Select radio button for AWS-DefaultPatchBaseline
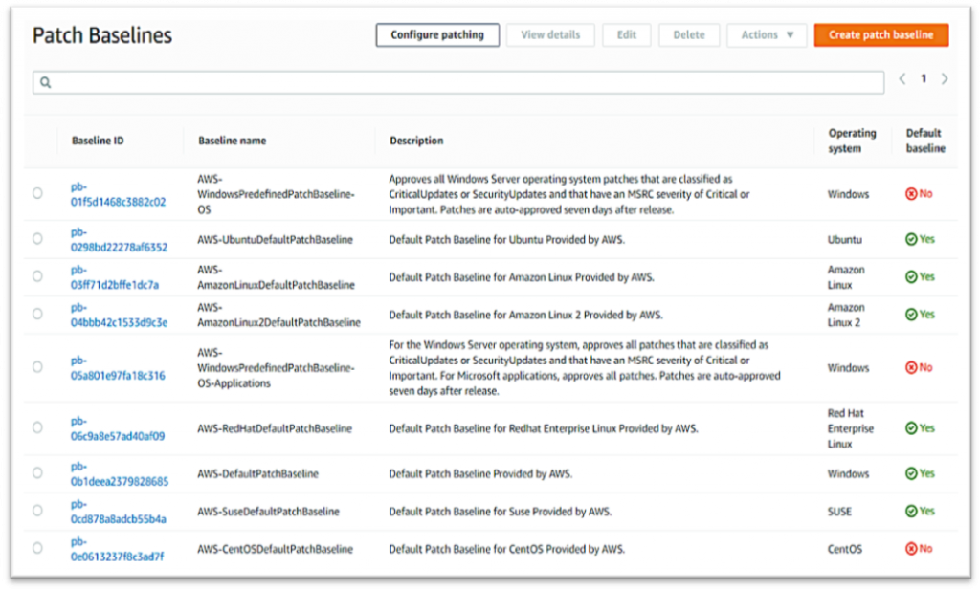The image size is (980, 590). pos(37,473)
